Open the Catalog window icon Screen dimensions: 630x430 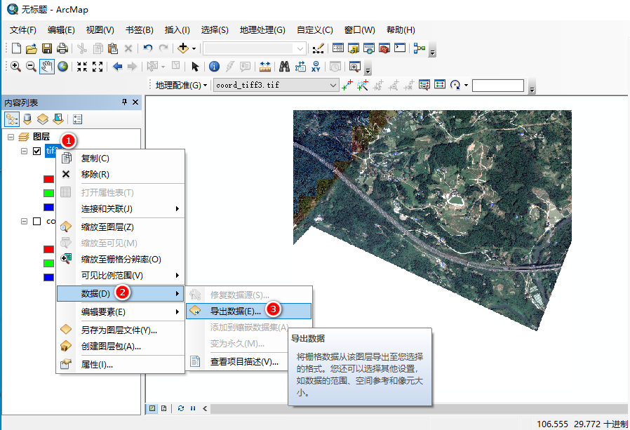(x=354, y=48)
